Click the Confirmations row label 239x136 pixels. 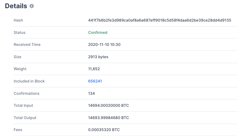(26, 93)
